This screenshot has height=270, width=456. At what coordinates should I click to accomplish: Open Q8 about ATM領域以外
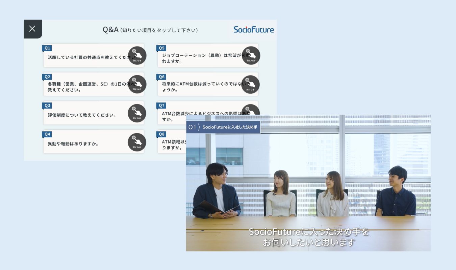172,142
